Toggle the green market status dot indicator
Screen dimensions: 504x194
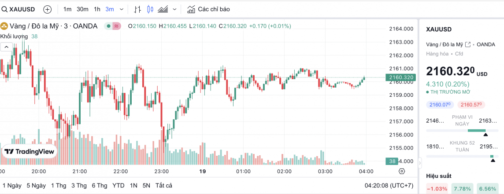click(x=108, y=26)
